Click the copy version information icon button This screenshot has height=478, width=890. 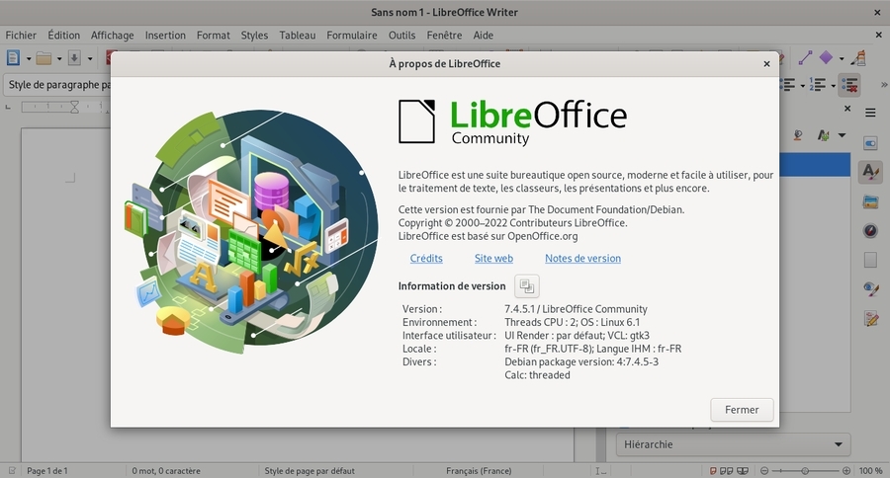[527, 286]
